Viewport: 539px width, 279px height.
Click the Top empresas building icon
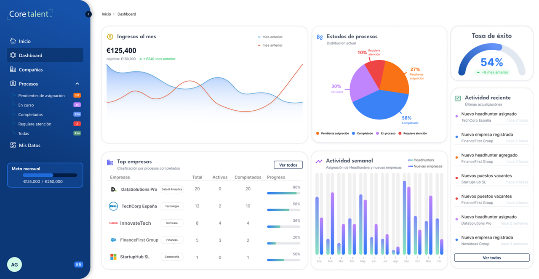[110, 162]
